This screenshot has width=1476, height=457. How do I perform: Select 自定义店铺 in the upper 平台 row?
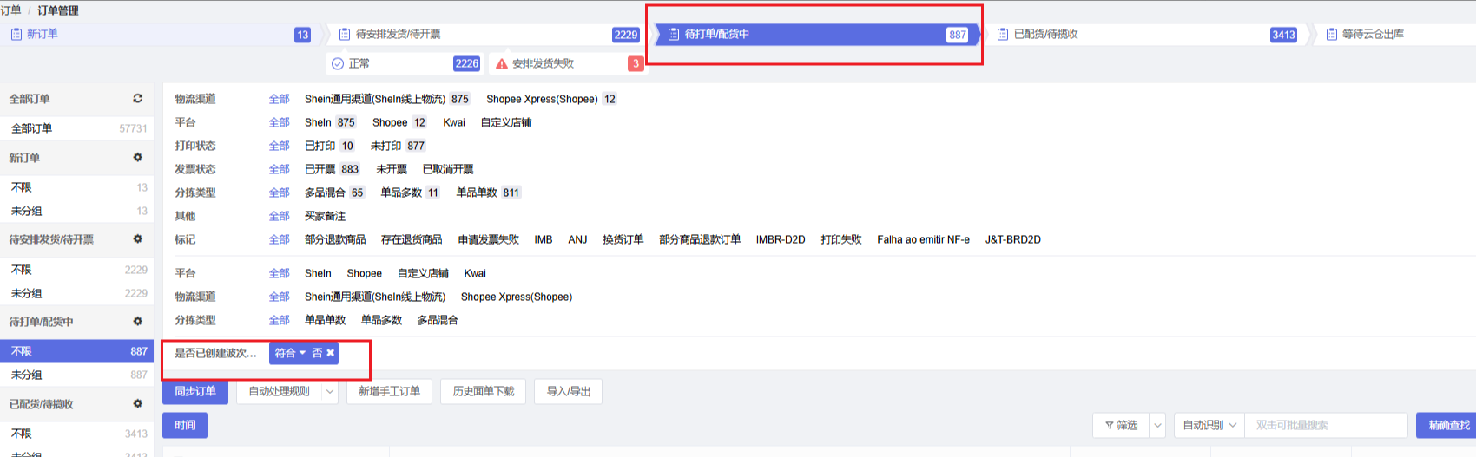tap(506, 122)
